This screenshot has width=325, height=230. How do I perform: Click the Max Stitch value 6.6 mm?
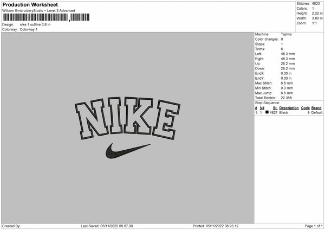coord(287,83)
